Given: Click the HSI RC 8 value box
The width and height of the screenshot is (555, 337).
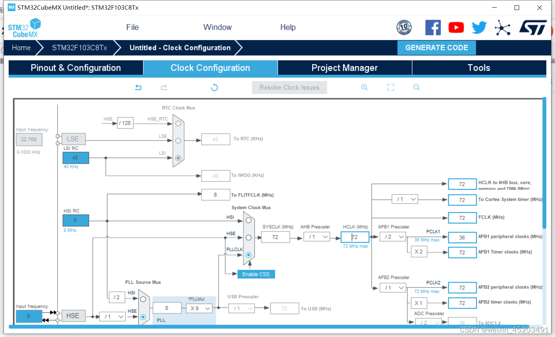Looking at the screenshot, I should 76,220.
